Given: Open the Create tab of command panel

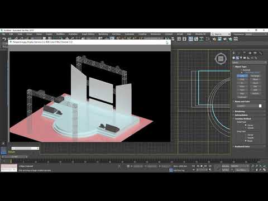Looking at the screenshot, I should (234, 53).
